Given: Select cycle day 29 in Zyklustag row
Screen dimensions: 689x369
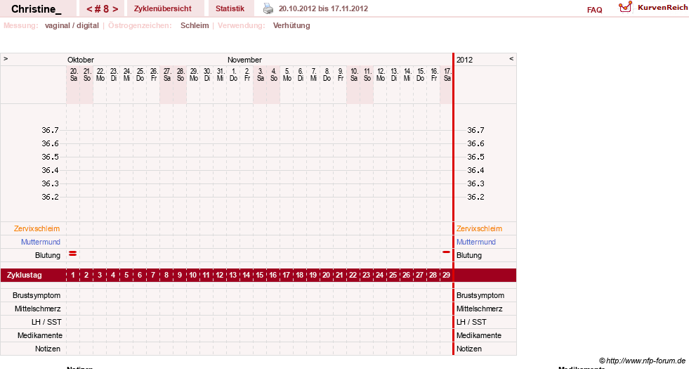Looking at the screenshot, I should click(446, 276).
